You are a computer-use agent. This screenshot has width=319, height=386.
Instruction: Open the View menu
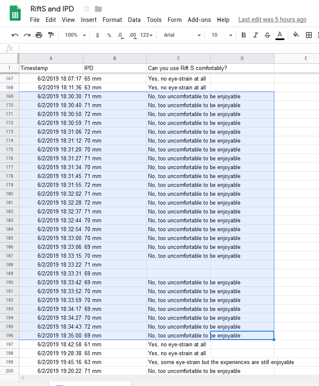[68, 20]
